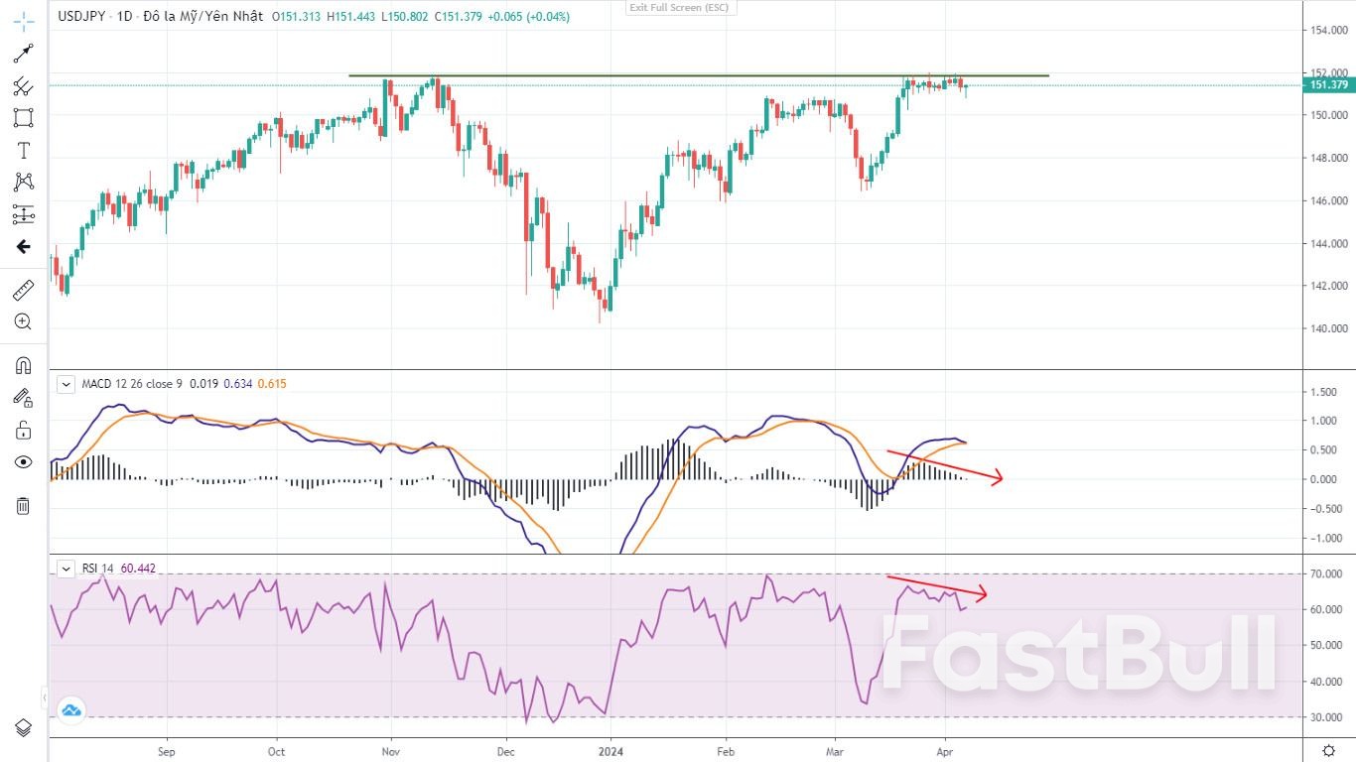Image resolution: width=1356 pixels, height=762 pixels.
Task: Click the 140.000 price scale label
Action: coord(1328,328)
